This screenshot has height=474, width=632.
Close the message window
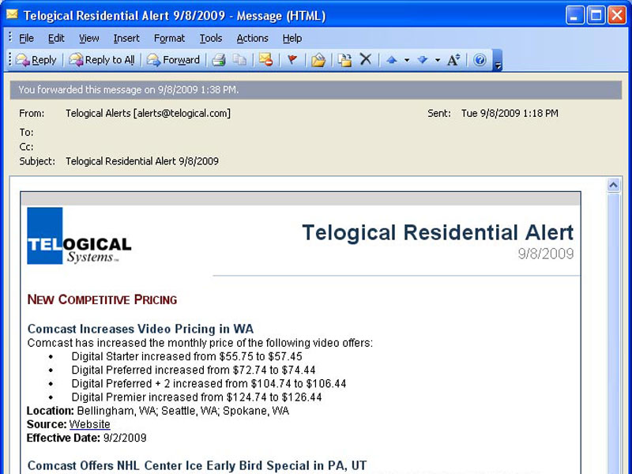click(617, 16)
